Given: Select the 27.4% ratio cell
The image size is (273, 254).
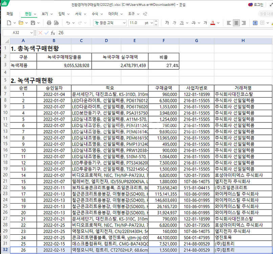Looking at the screenshot, I should click(164, 65).
